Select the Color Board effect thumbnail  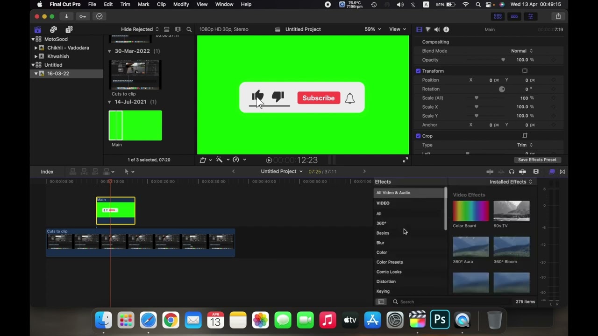click(470, 211)
